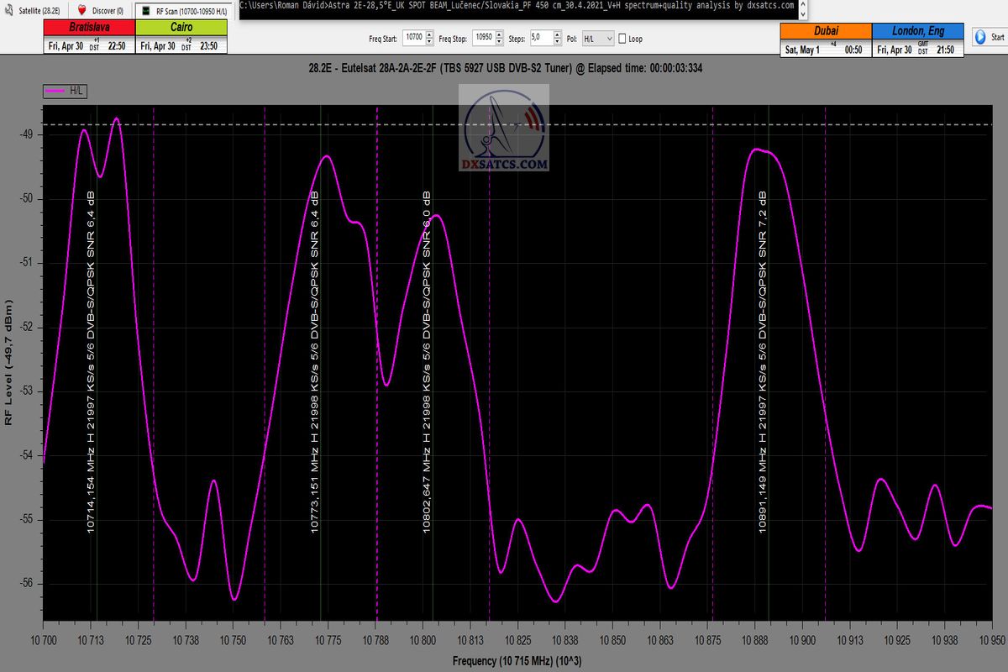
Task: Click the satellite dish icon in tab
Action: click(x=9, y=11)
